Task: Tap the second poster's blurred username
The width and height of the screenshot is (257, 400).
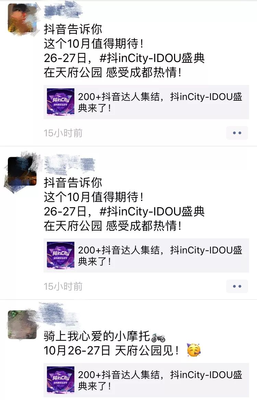Action: point(70,164)
